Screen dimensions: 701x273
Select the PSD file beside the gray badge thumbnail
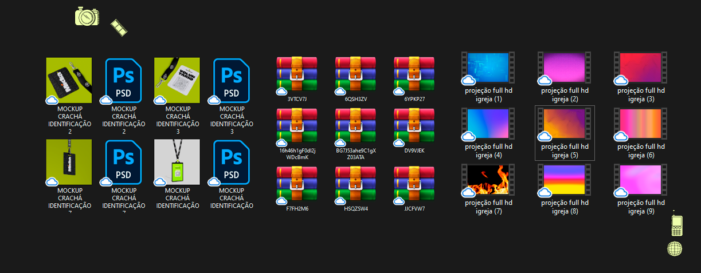coord(232,163)
